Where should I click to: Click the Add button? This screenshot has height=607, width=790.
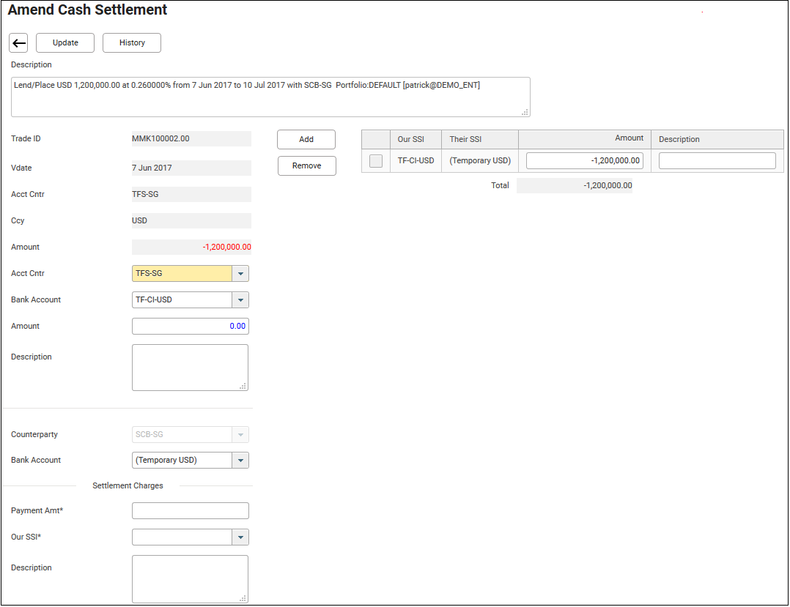[306, 140]
